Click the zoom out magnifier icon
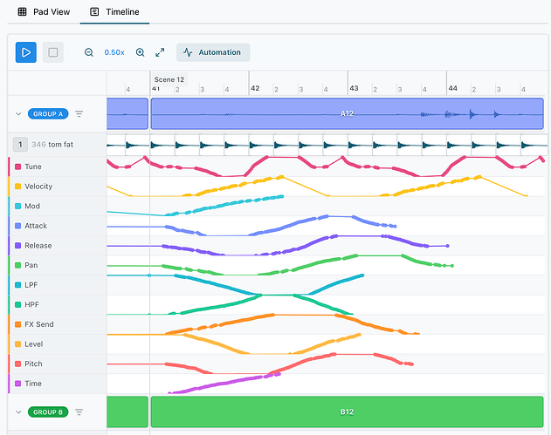 coord(89,52)
